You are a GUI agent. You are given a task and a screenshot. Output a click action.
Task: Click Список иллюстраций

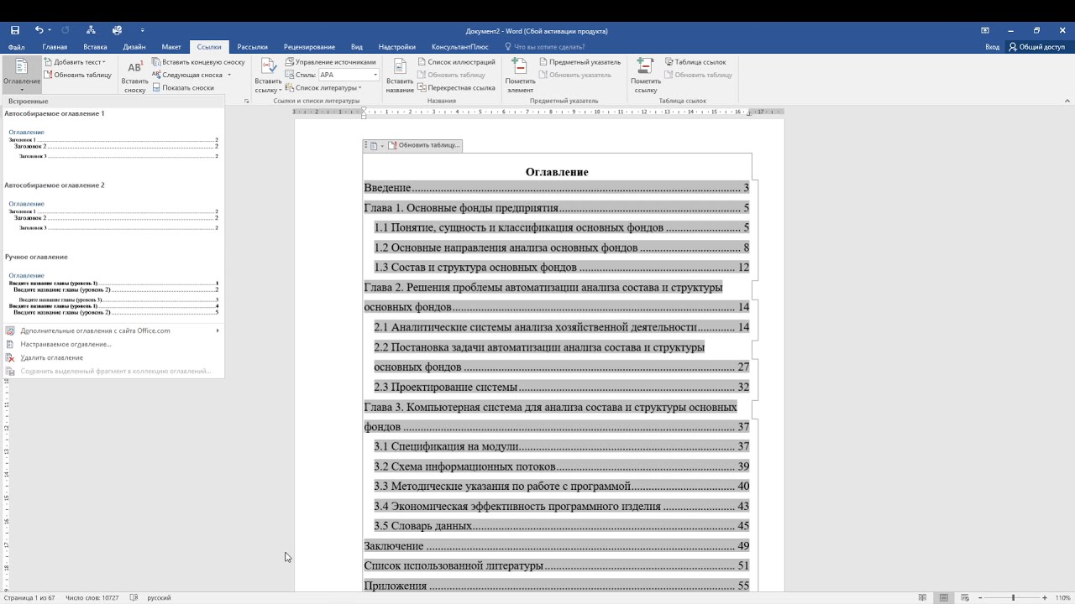pyautogui.click(x=456, y=62)
